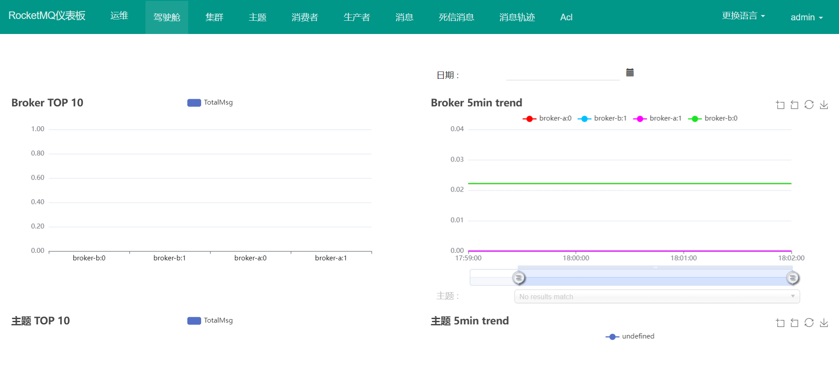Open the 主题 topic select dropdown
Screen dimensions: 839x380
657,297
